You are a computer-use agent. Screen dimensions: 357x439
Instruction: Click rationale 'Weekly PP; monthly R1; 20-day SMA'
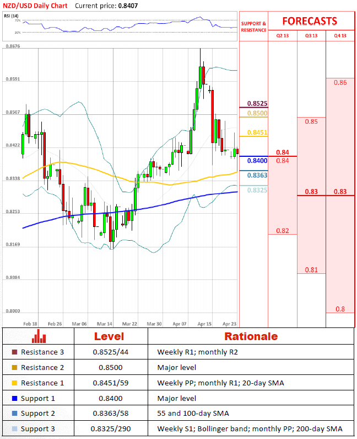click(221, 383)
